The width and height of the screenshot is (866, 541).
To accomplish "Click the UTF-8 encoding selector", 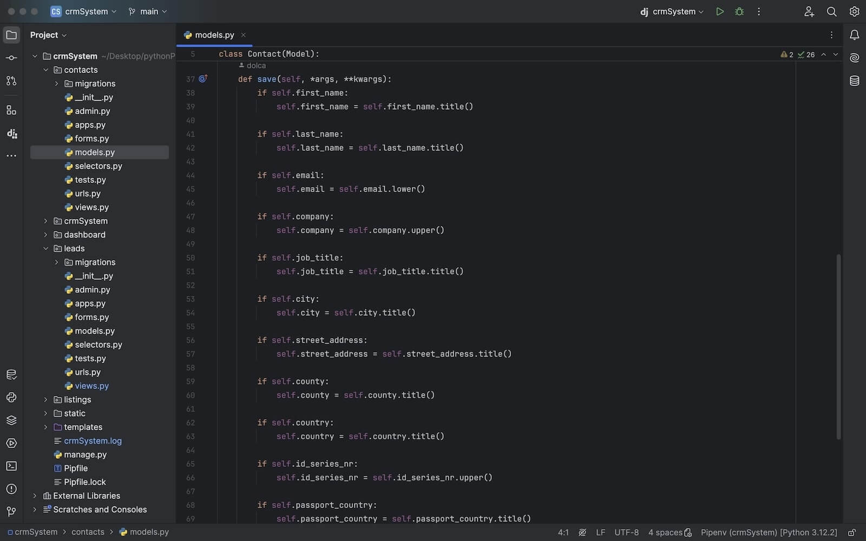I will (x=626, y=532).
